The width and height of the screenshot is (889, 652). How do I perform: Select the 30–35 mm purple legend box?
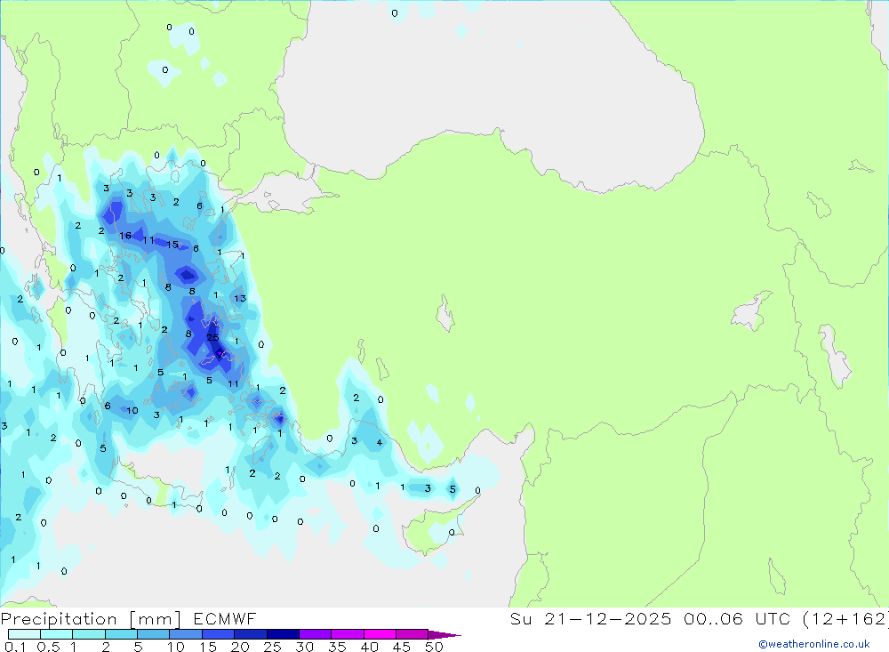coord(315,634)
